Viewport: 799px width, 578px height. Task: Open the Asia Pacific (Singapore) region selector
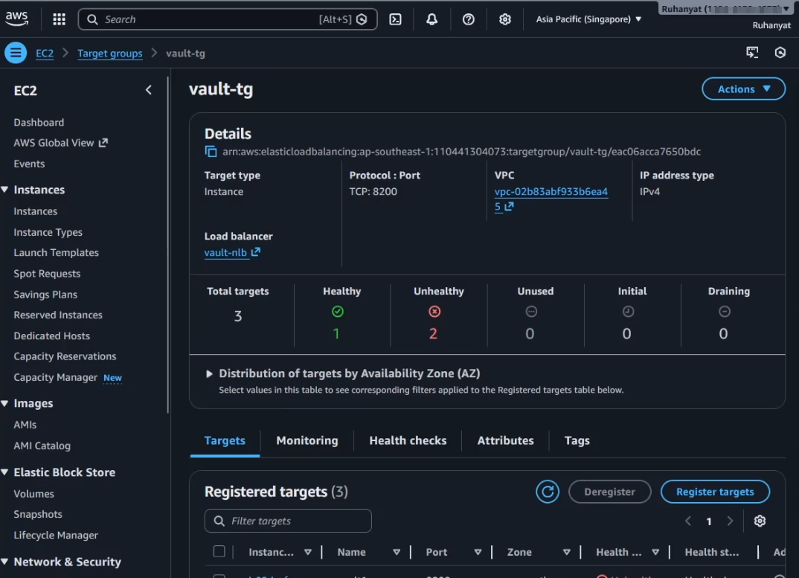tap(588, 19)
